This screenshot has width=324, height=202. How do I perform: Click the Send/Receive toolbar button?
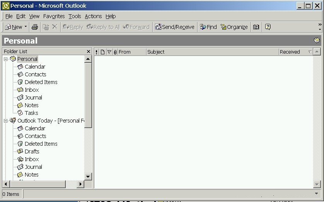[175, 27]
